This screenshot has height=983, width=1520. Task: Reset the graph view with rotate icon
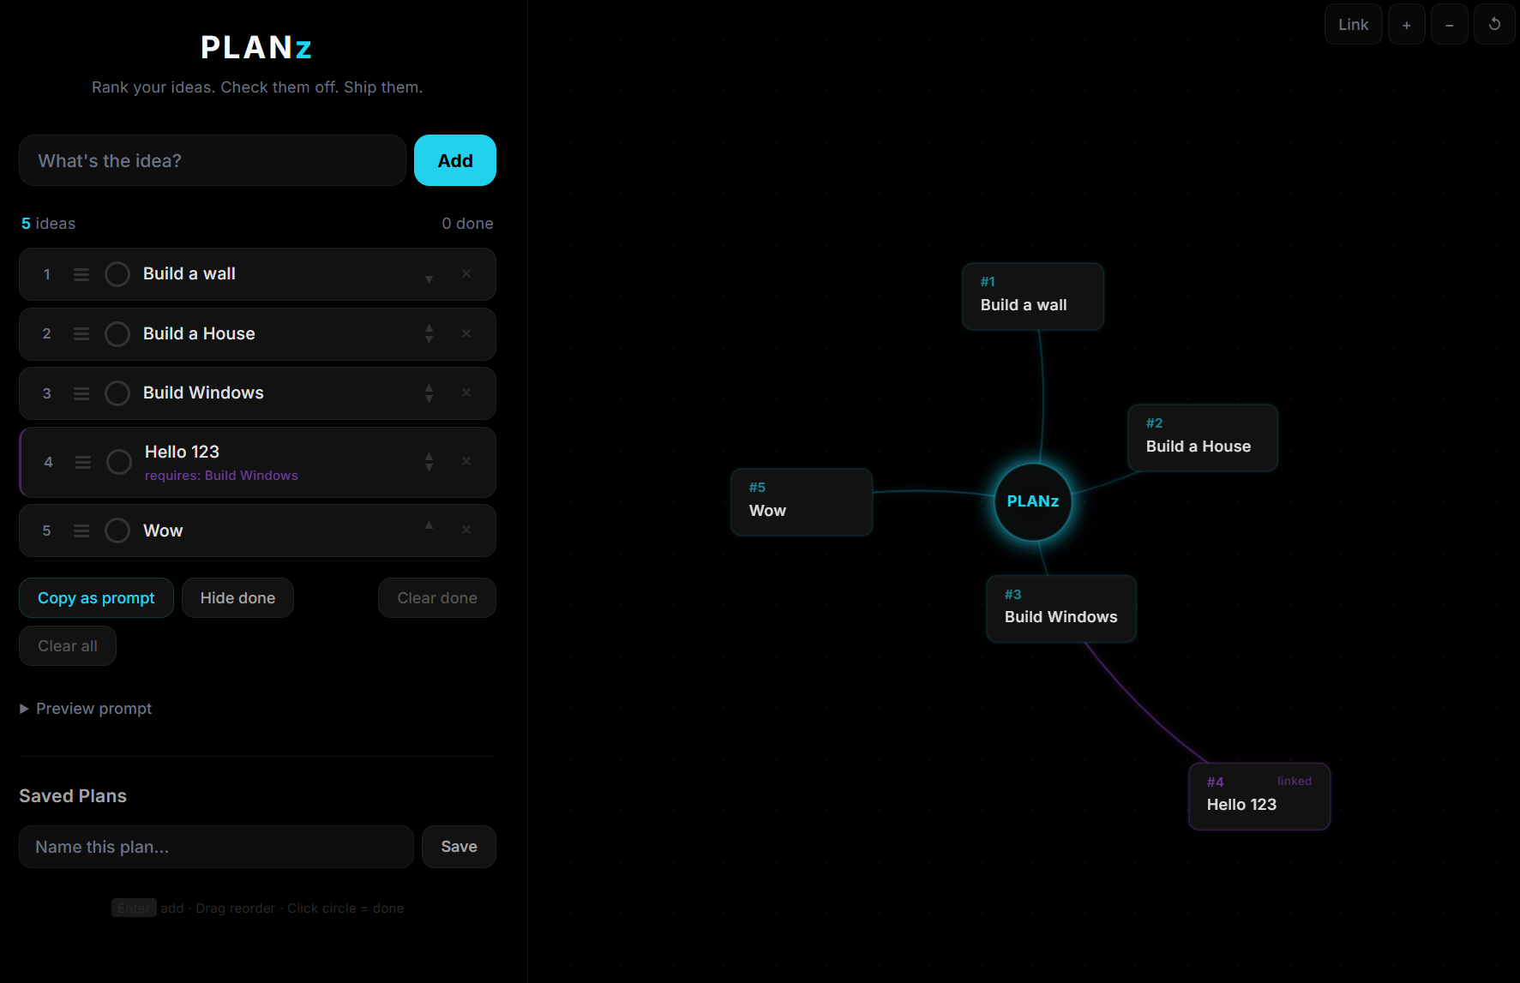1493,25
